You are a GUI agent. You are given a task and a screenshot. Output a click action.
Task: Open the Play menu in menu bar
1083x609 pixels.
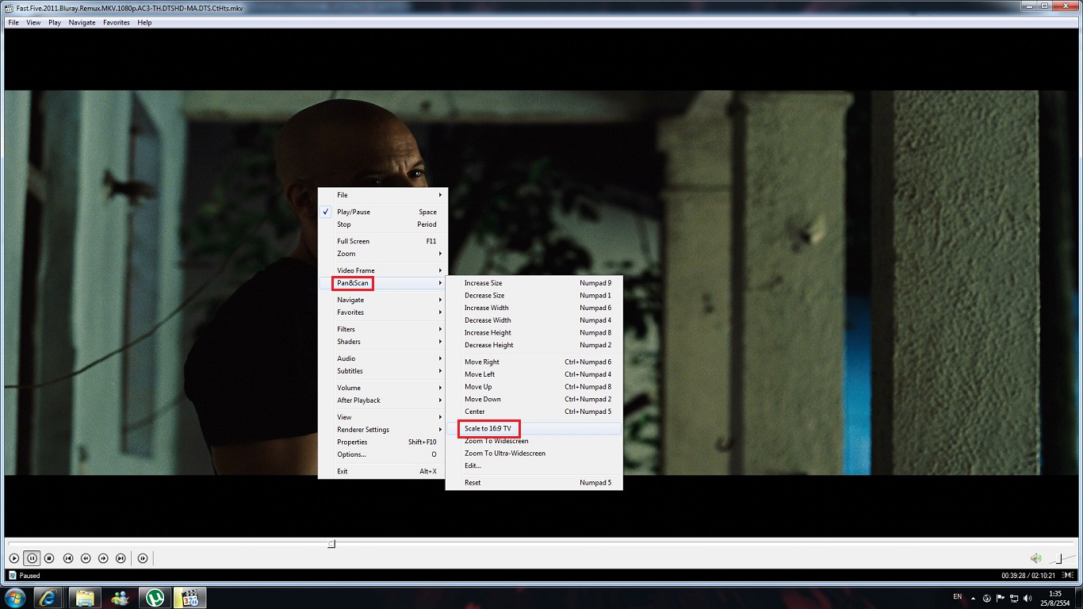click(x=55, y=22)
